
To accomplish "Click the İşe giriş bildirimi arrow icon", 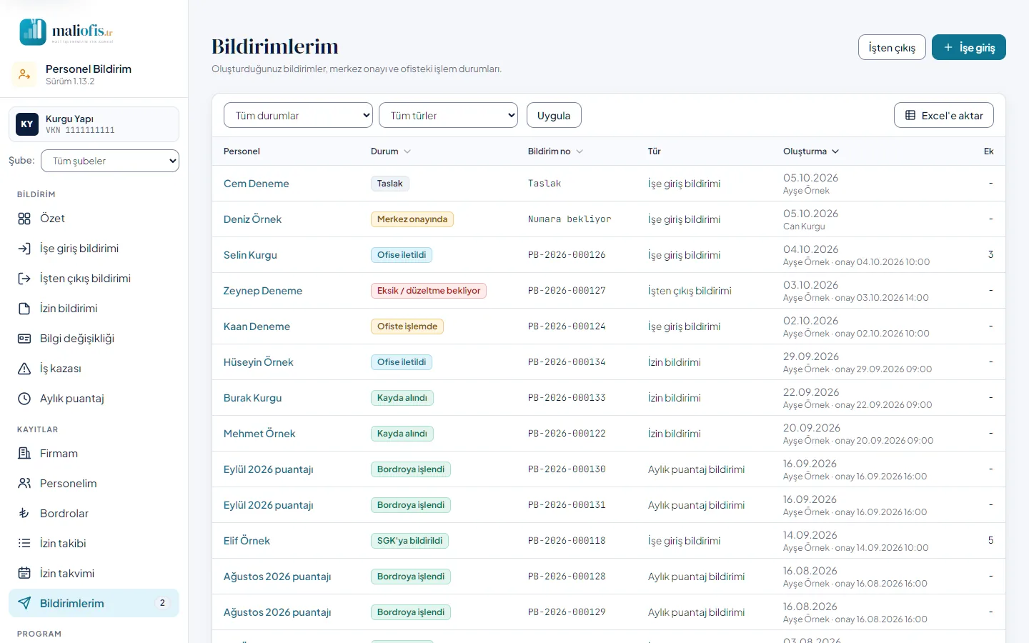I will coord(24,249).
